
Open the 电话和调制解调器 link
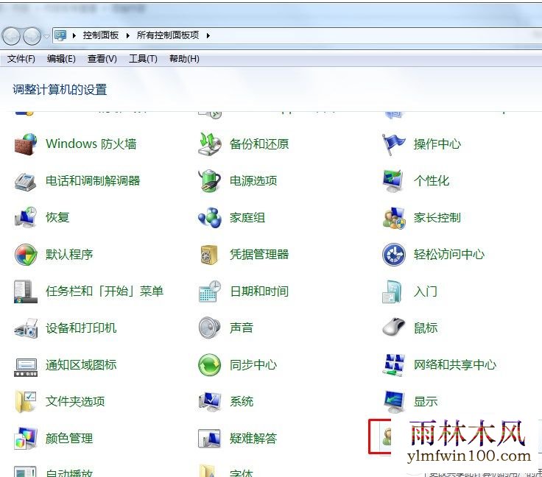pyautogui.click(x=93, y=180)
